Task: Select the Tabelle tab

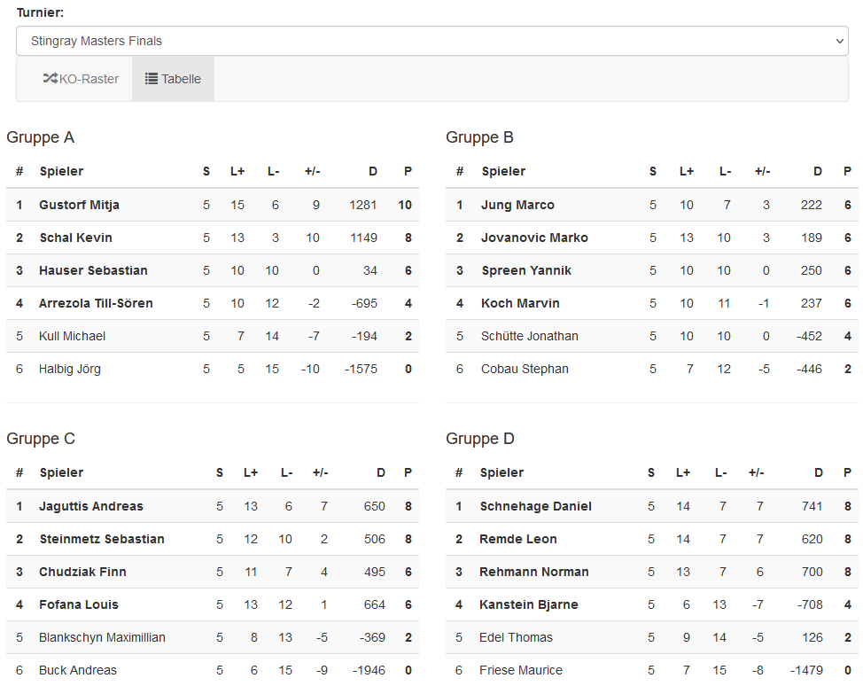Action: [x=174, y=79]
